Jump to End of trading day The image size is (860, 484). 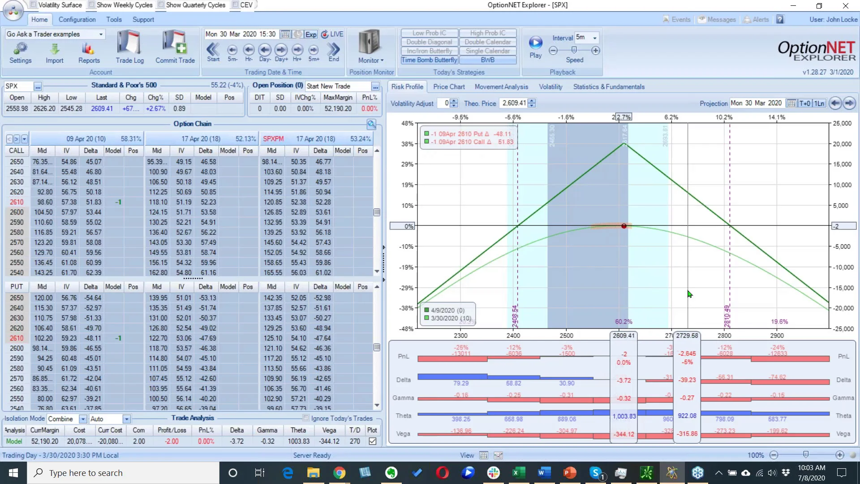[334, 52]
